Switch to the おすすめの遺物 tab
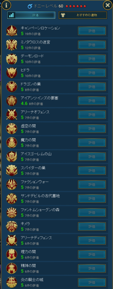The width and height of the screenshot is (113, 289). tap(83, 15)
